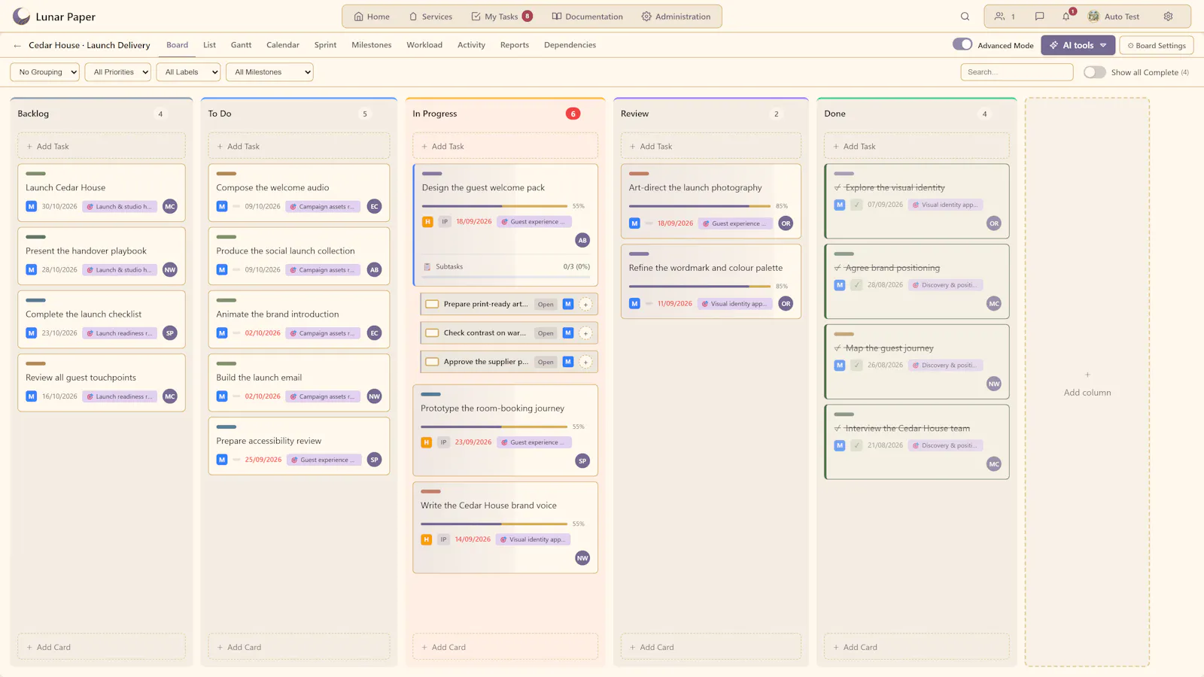Click Add Task in the Done column

917,146
